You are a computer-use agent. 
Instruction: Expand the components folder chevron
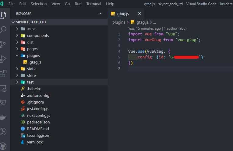[x=17, y=35]
